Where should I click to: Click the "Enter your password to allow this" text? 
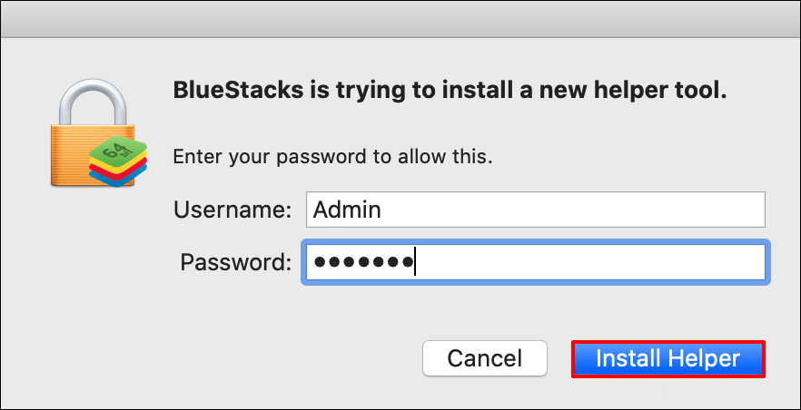(332, 156)
